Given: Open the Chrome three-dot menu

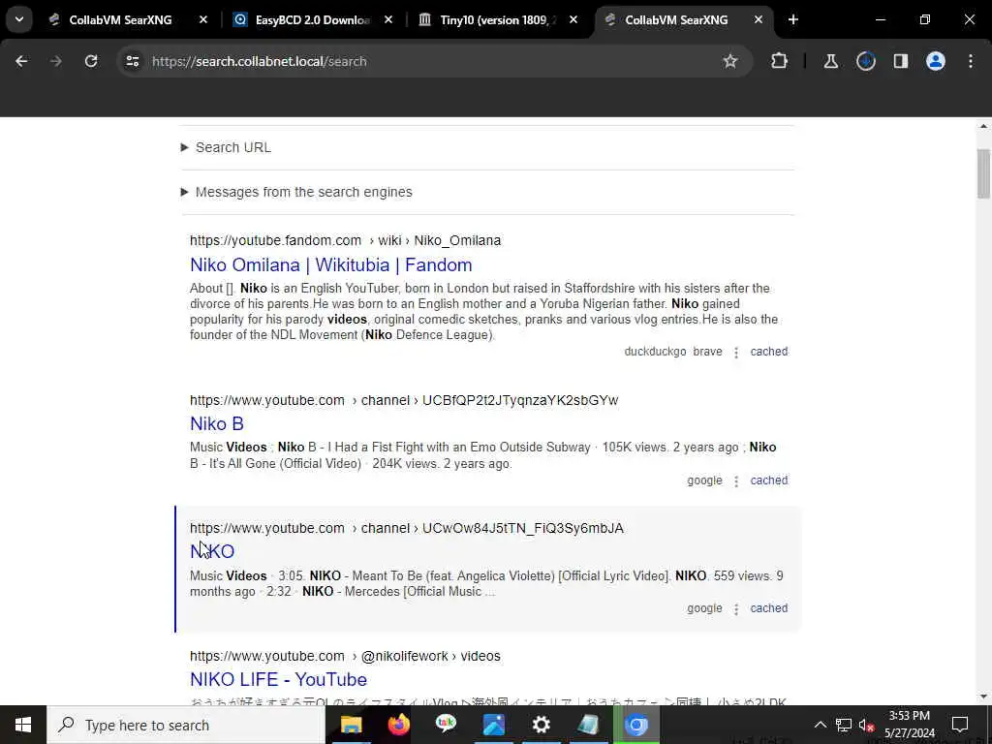Looking at the screenshot, I should point(971,61).
